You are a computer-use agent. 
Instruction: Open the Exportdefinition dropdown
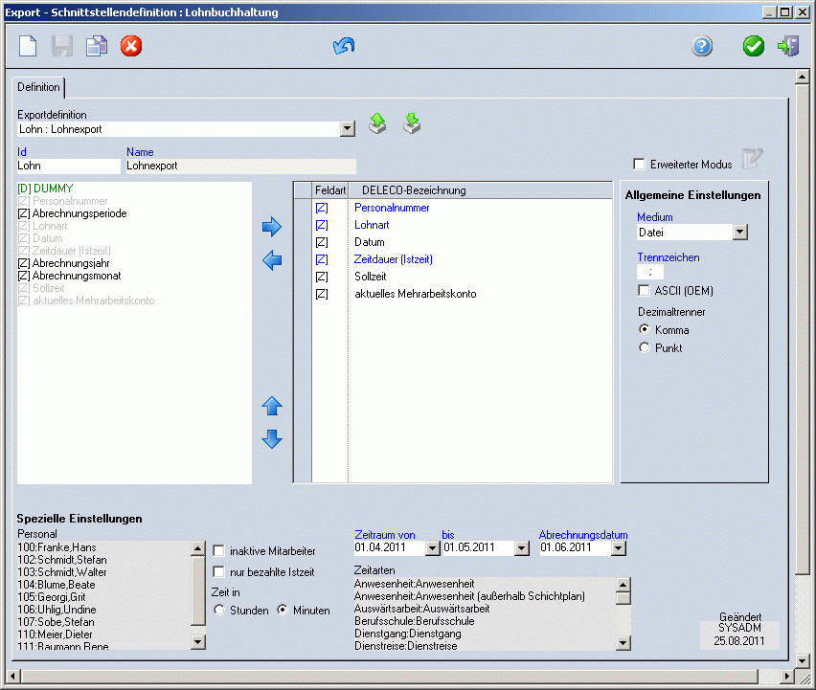point(348,129)
